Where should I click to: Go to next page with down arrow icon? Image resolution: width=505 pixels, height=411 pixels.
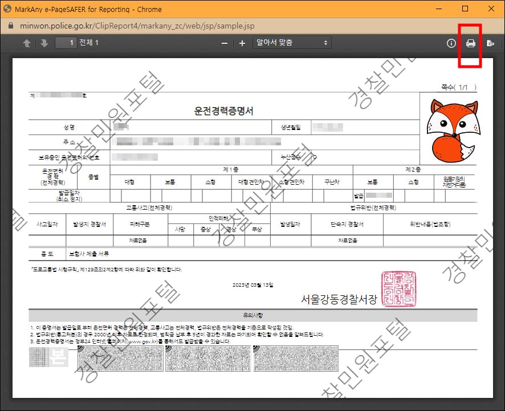pos(44,43)
